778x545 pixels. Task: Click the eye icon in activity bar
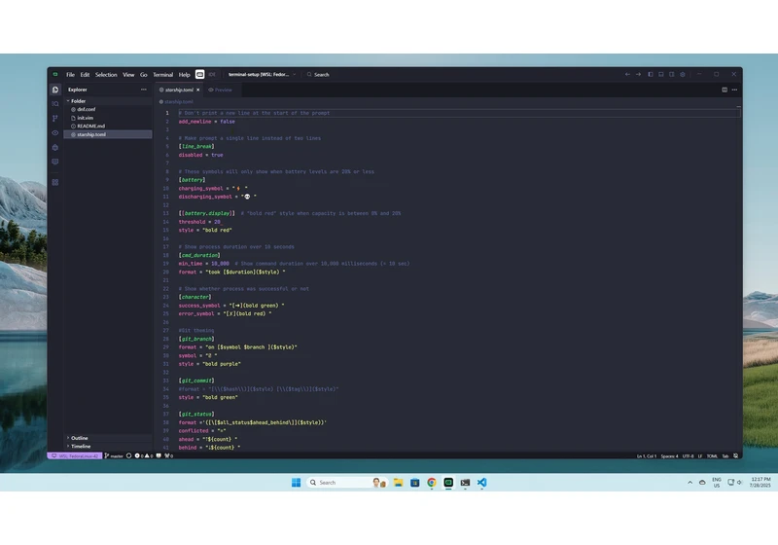point(55,133)
